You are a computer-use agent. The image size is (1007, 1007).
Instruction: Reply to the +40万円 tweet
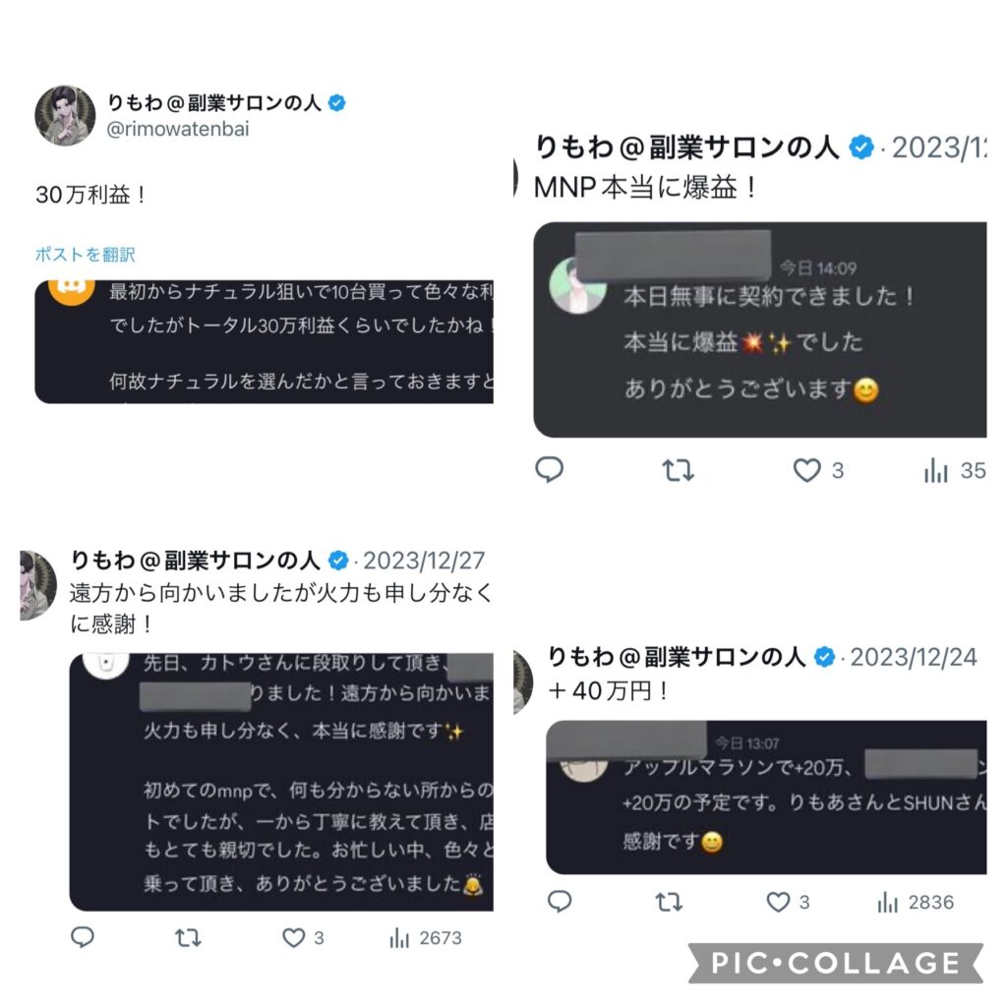click(x=560, y=902)
